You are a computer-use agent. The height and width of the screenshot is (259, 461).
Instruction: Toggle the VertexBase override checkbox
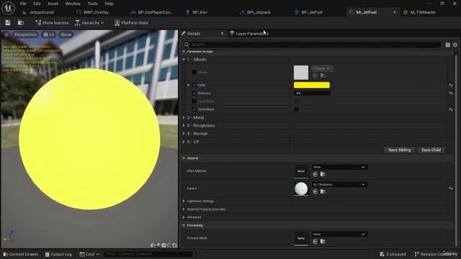(x=194, y=109)
